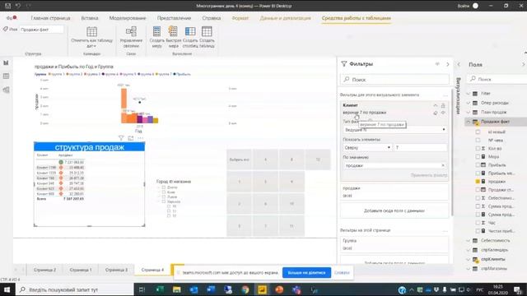Open the filter type dropdown 'Ведущие N'
Viewport: 527px width, 296px height.
pos(394,130)
